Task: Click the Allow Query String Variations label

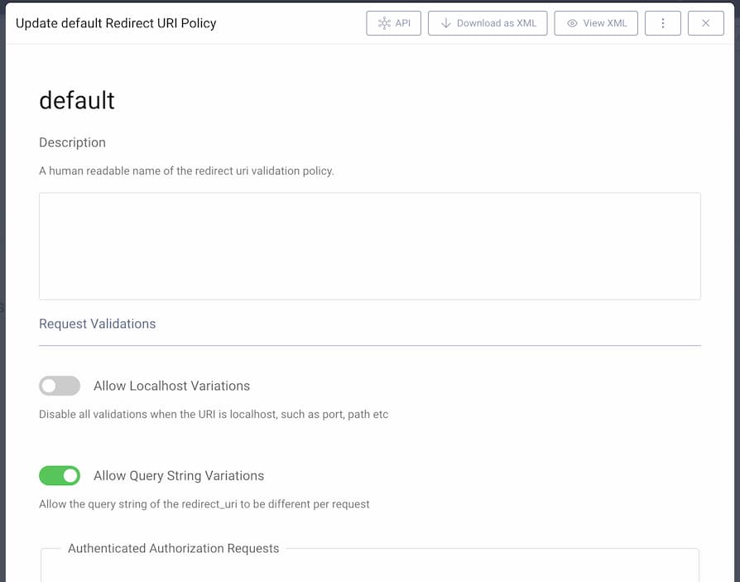Action: coord(179,475)
